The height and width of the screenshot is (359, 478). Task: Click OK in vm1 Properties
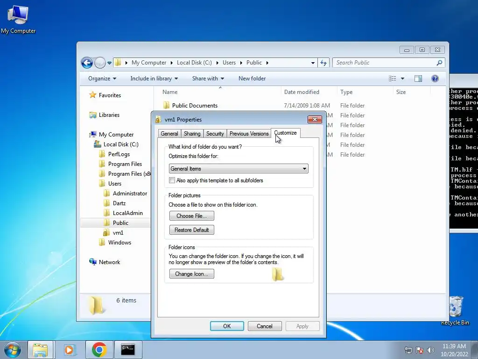(x=227, y=326)
